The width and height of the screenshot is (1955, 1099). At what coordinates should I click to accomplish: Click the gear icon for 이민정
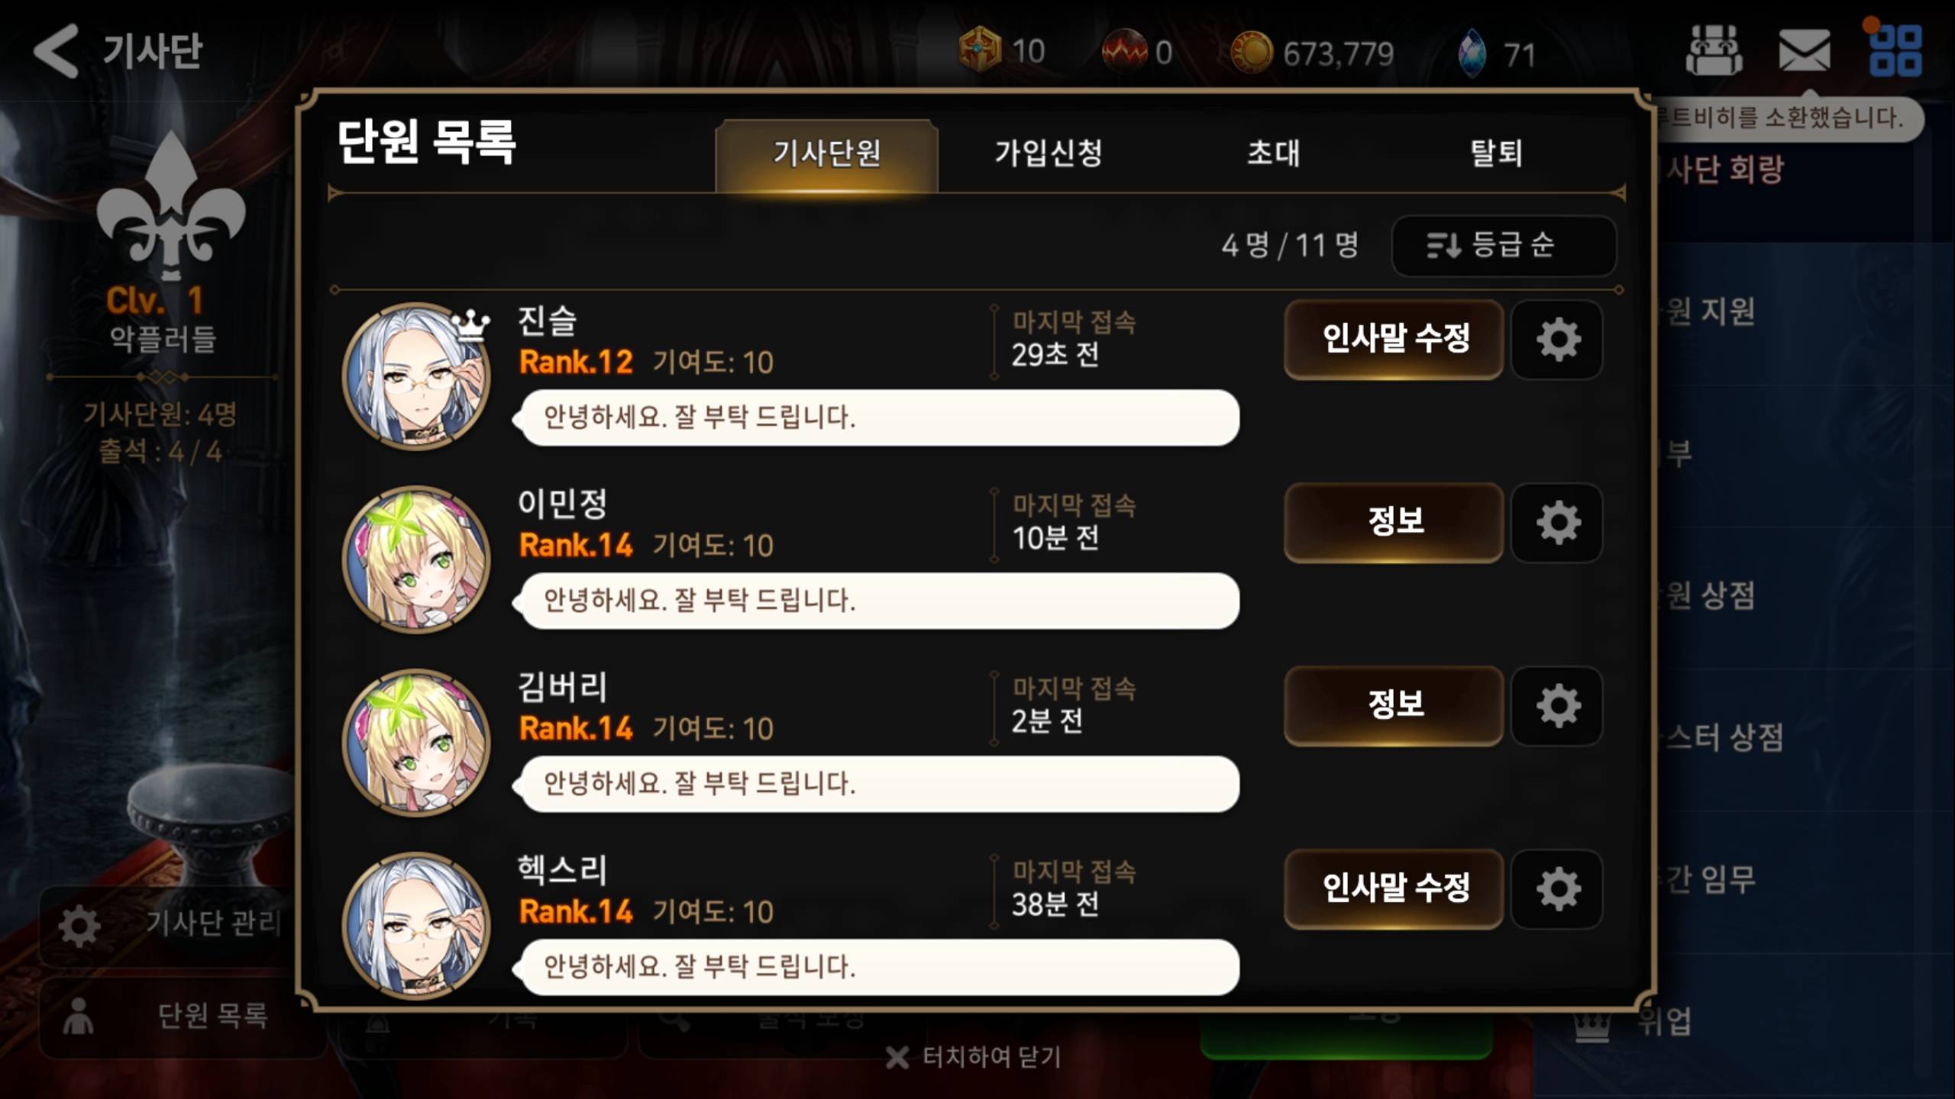click(1557, 523)
